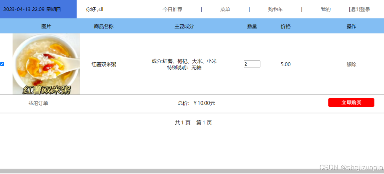Open the 今日推荐 menu item

click(x=172, y=10)
